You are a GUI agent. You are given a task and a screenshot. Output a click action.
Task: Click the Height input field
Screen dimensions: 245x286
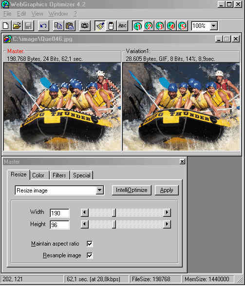pyautogui.click(x=59, y=225)
